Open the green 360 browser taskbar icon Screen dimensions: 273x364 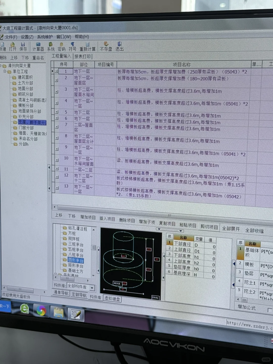(25, 309)
